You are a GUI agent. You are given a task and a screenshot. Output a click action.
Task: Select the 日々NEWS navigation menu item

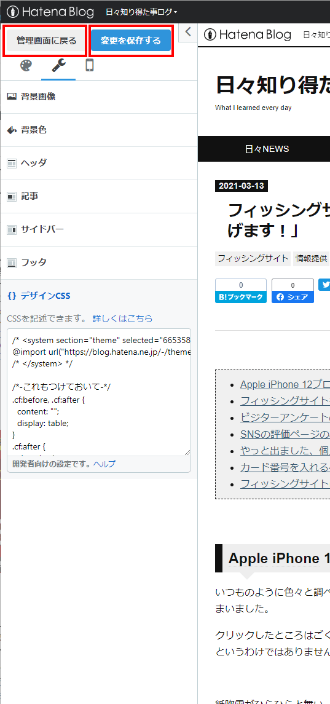[x=267, y=149]
